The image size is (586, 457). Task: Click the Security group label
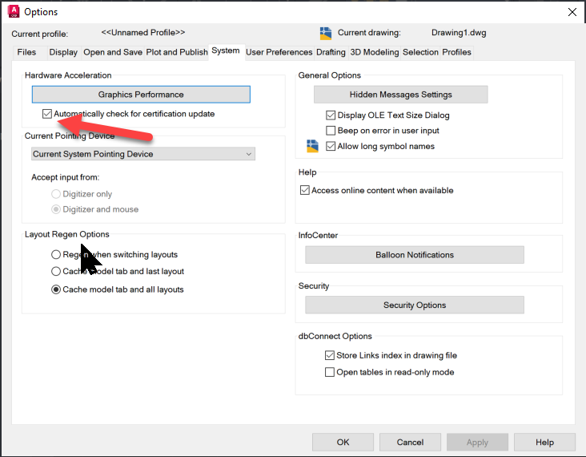point(314,286)
